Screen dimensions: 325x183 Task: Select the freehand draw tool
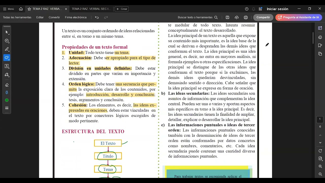pyautogui.click(x=7, y=57)
